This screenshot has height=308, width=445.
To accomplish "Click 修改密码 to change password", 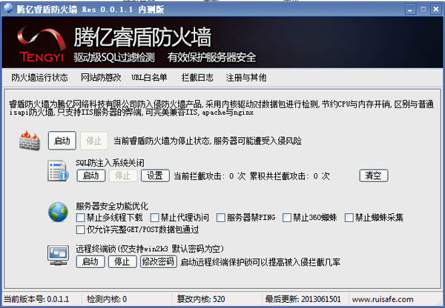I will (x=159, y=261).
